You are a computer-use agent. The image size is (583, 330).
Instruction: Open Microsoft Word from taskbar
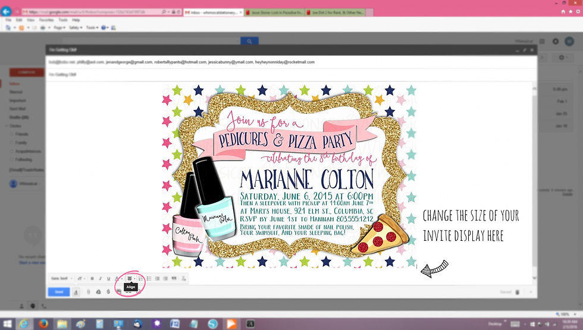(175, 324)
